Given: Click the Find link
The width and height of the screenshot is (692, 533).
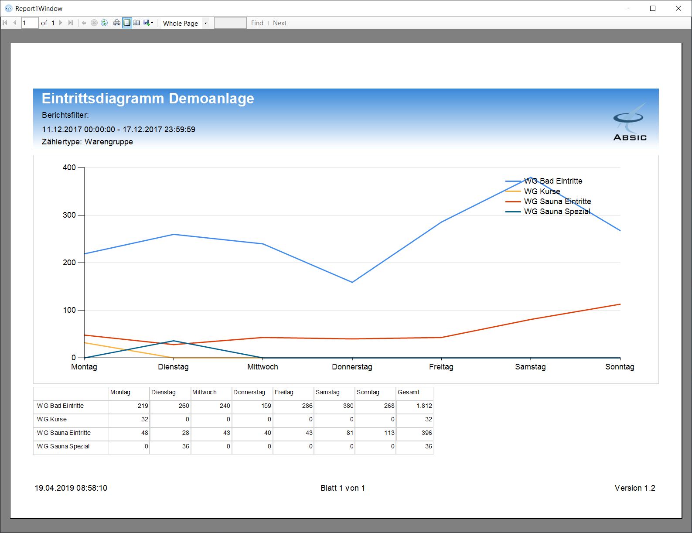Looking at the screenshot, I should pyautogui.click(x=257, y=23).
